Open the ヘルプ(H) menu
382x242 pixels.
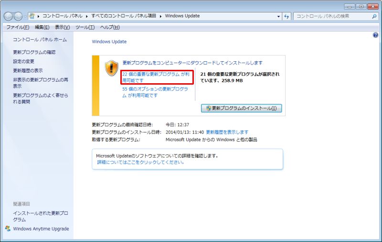(x=110, y=27)
